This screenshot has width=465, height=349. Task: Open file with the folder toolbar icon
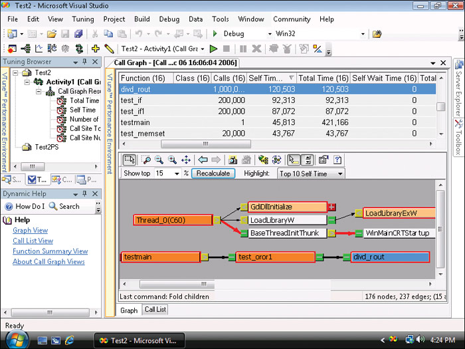(52, 34)
